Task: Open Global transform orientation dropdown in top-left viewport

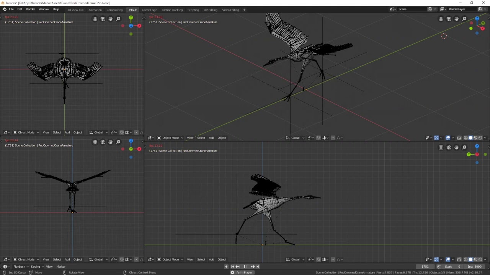Action: tap(99, 133)
